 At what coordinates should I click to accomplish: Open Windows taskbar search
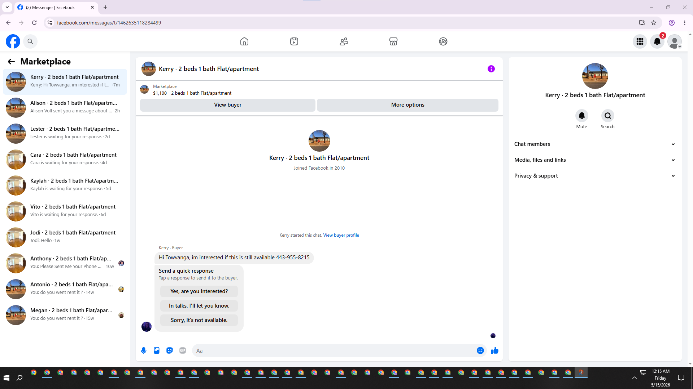pos(20,378)
